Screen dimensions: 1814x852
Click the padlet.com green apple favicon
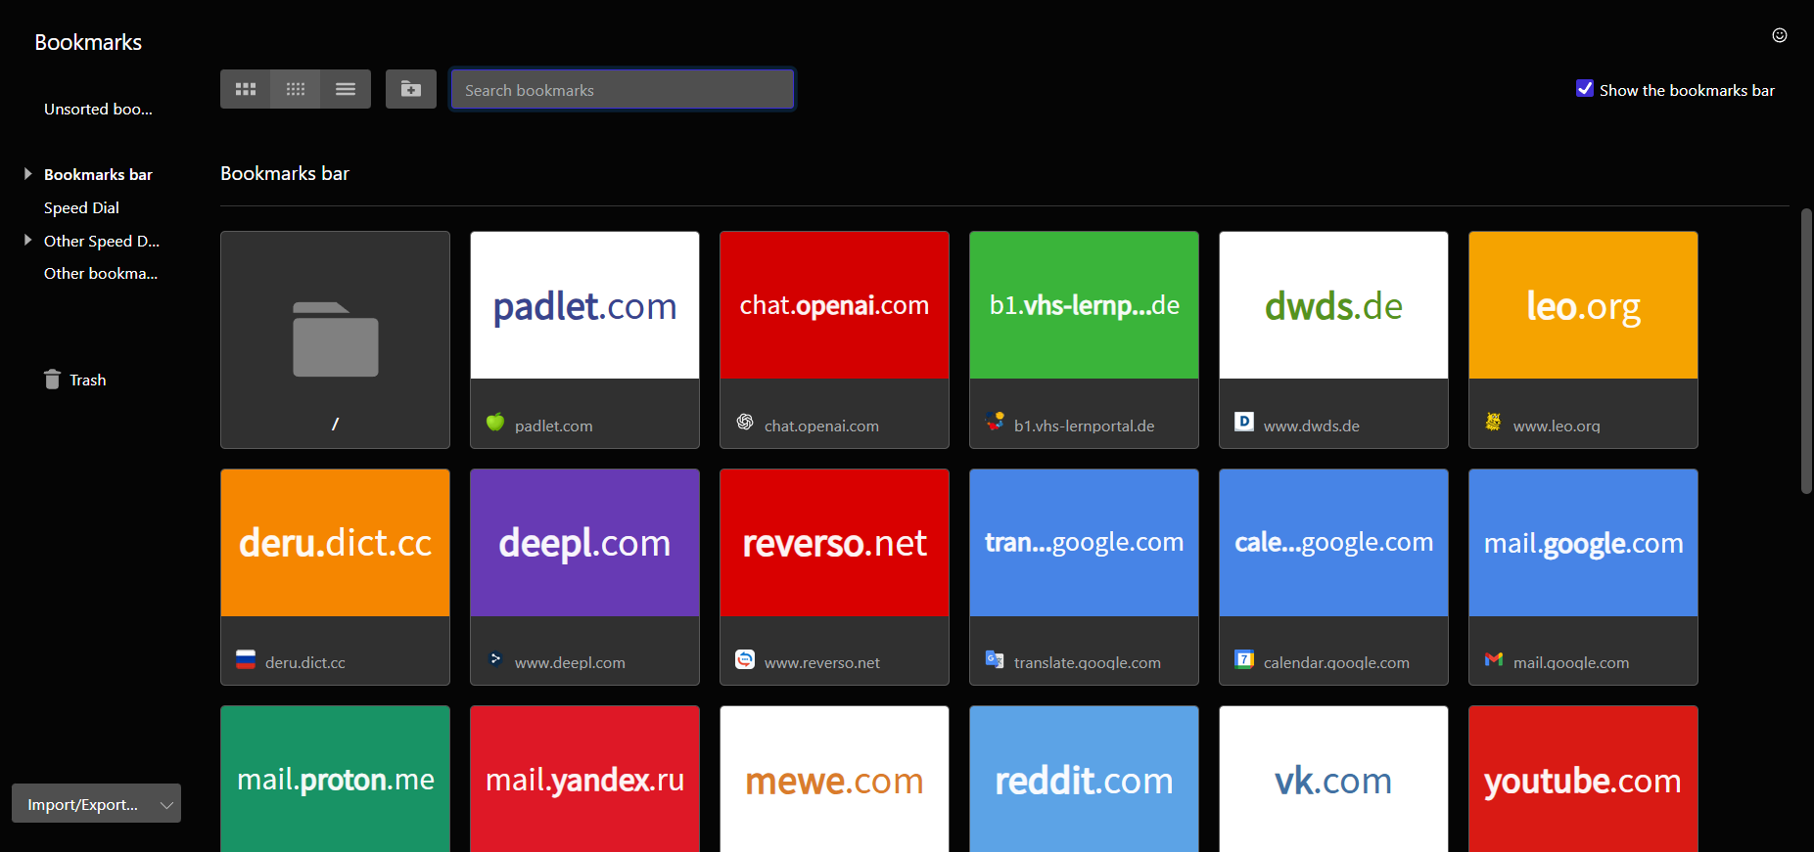point(495,423)
